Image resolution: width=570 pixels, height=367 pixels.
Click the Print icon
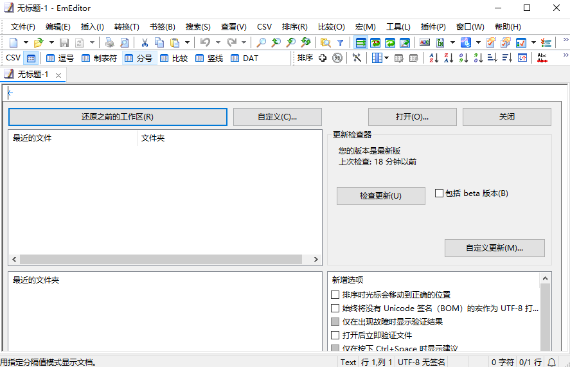109,42
